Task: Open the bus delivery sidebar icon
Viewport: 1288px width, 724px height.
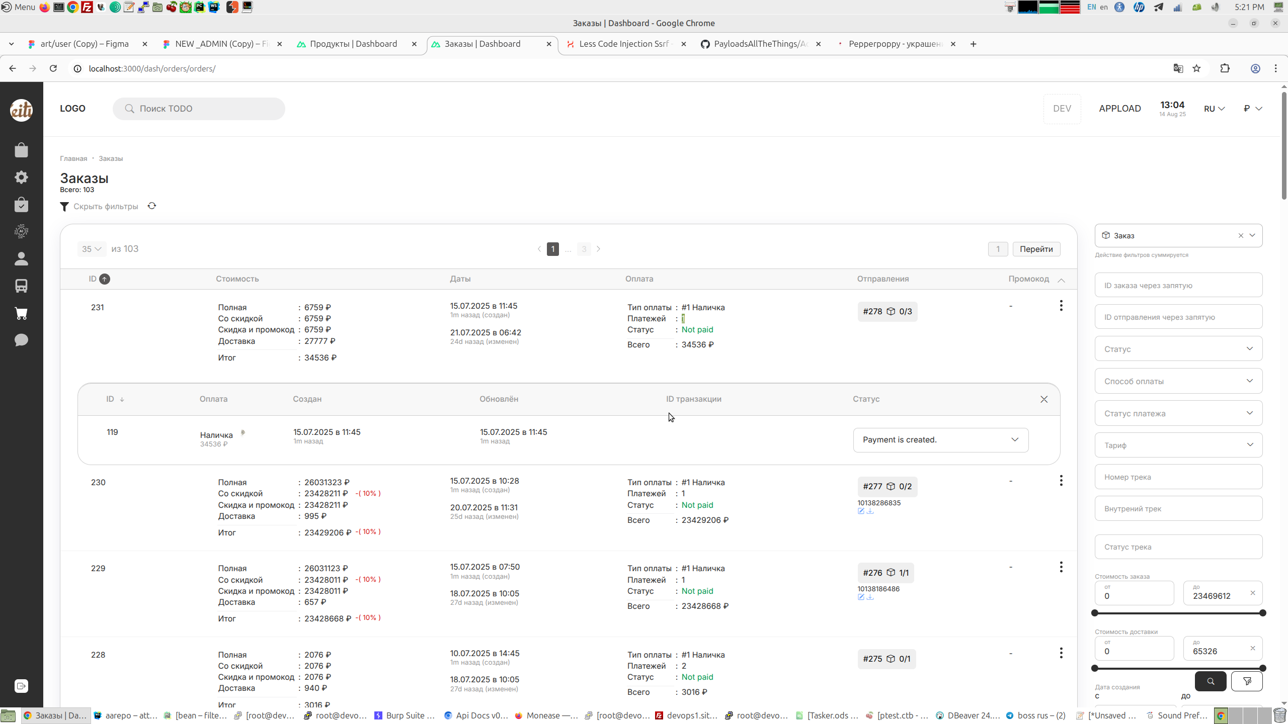Action: tap(21, 286)
